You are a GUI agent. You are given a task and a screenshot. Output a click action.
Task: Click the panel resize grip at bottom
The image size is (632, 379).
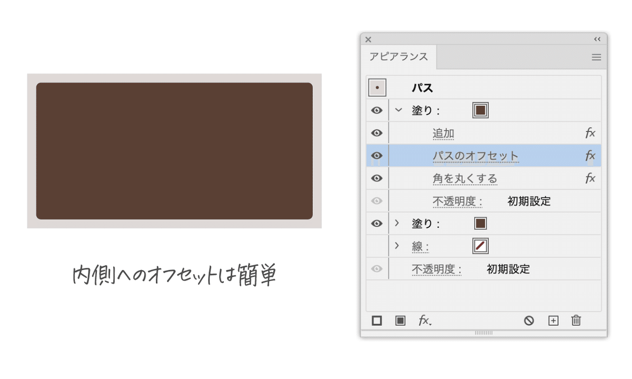point(483,333)
